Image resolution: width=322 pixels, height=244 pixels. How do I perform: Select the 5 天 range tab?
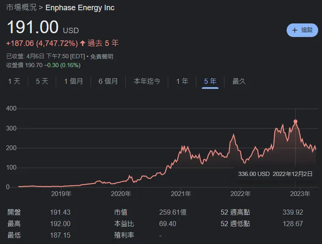click(x=42, y=81)
